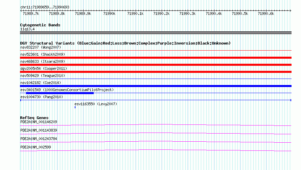Click the red dgv2005n54 loss bar

pos(156,72)
